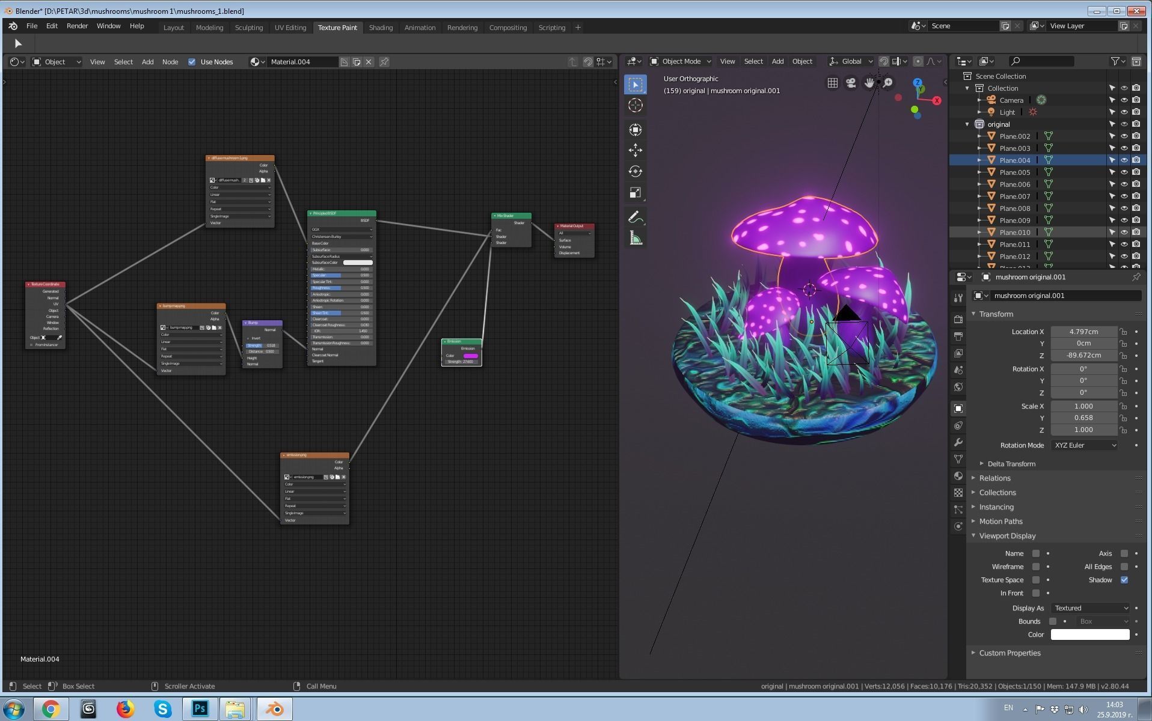Select the Measure ruler tool
This screenshot has height=721, width=1152.
point(636,239)
